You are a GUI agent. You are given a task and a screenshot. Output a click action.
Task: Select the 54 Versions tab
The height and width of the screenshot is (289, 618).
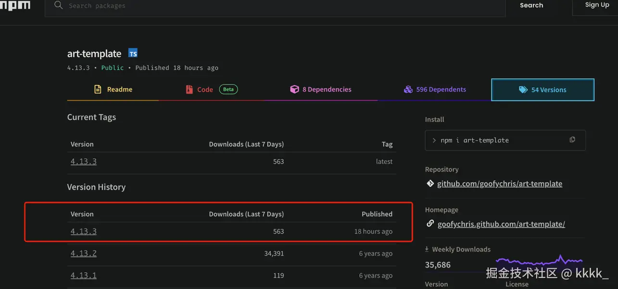click(542, 90)
